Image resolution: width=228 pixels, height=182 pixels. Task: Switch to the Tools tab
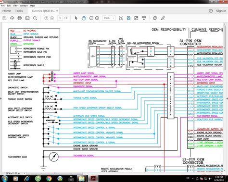click(19, 11)
